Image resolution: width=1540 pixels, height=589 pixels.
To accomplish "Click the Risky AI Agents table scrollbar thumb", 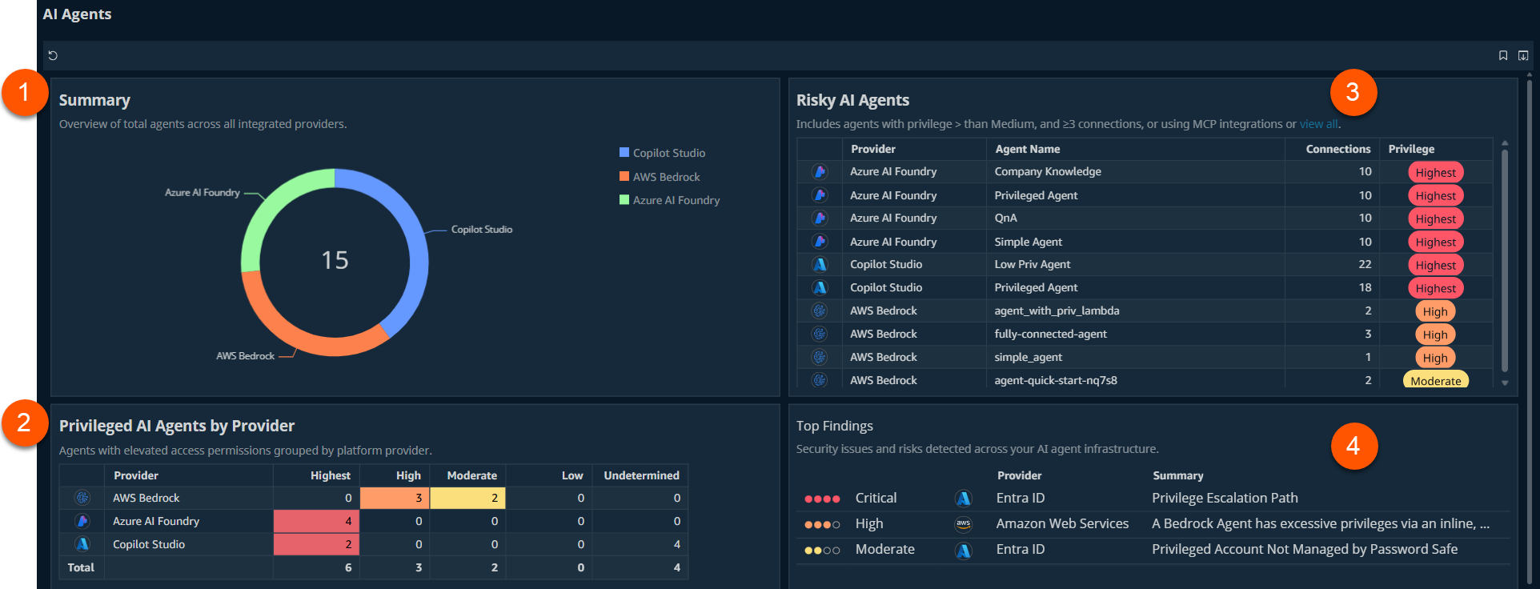I will (1505, 260).
